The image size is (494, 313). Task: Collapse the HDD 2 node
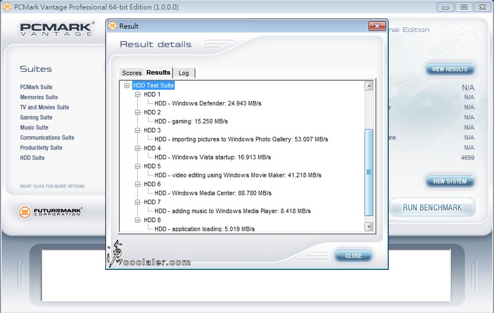coord(137,112)
